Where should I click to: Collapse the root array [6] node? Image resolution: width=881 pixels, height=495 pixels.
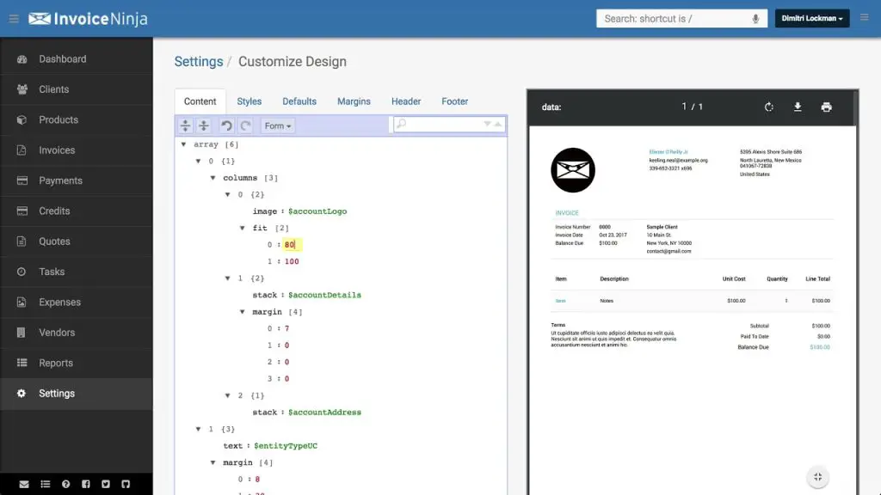184,144
